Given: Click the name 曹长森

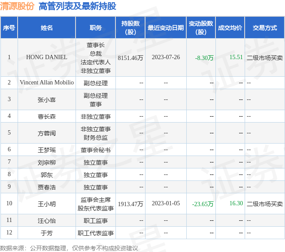Looking at the screenshot, I should click(x=47, y=117).
